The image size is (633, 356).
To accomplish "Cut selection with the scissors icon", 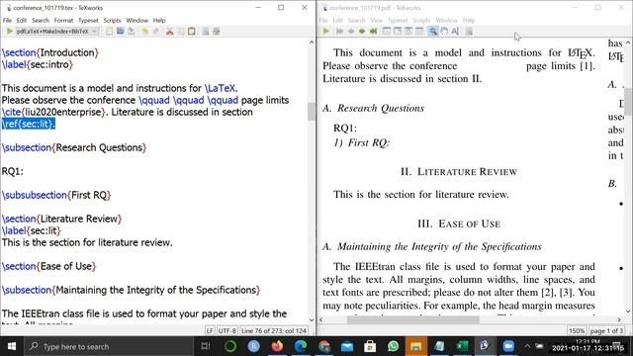I will point(169,31).
